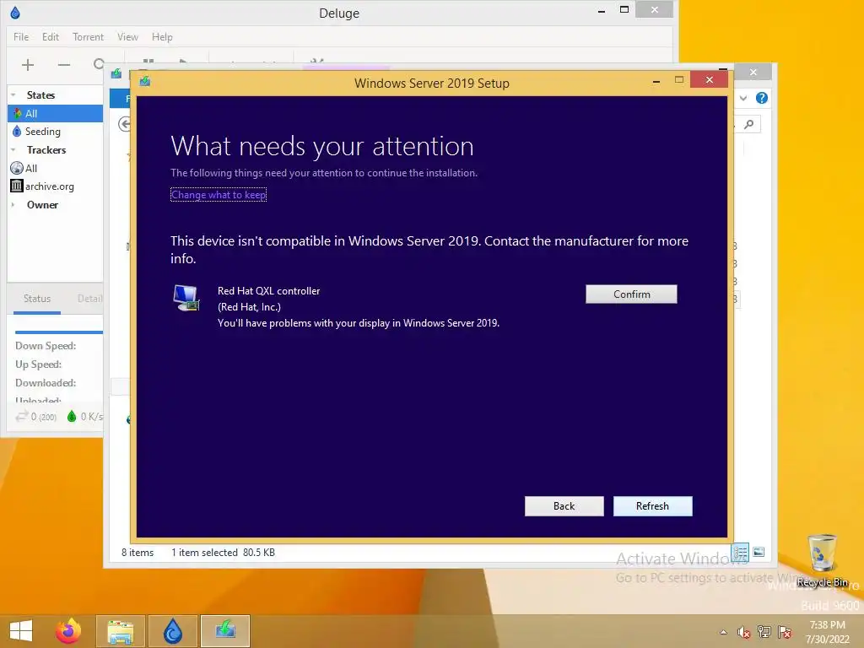The image size is (864, 648).
Task: Click the back arrow in File Explorer
Action: click(x=125, y=125)
